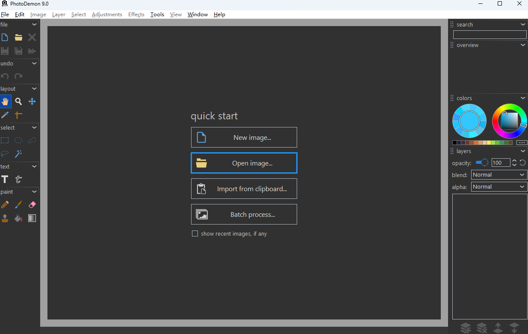Select the Move layer tool
Screen dimensions: 528x334
coord(32,101)
